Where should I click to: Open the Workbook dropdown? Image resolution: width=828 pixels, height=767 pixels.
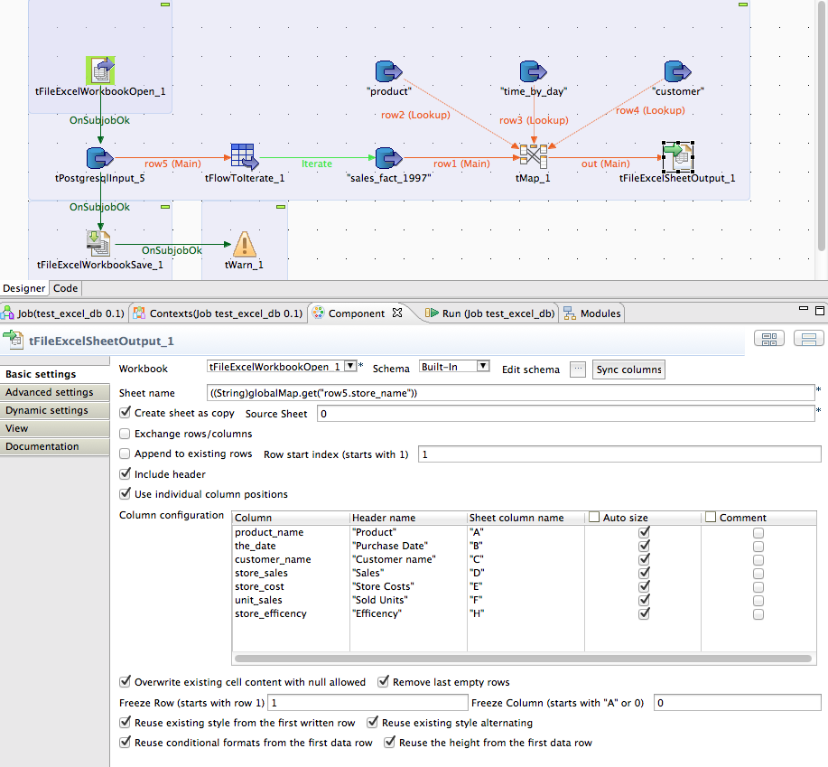350,369
